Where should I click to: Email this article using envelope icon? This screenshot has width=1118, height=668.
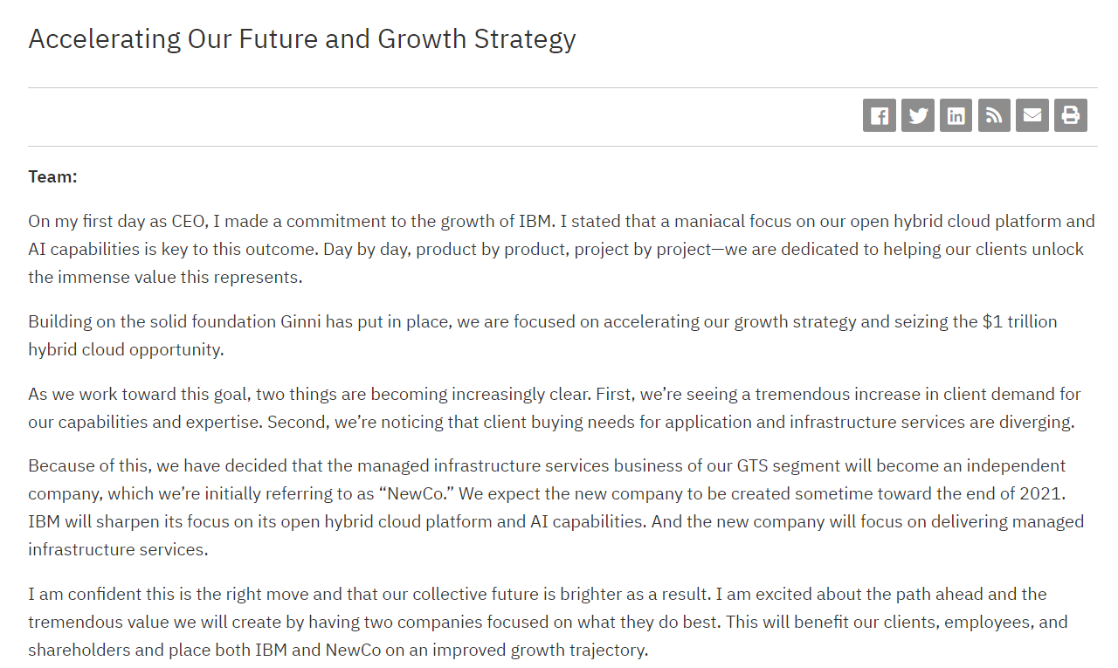click(x=1032, y=115)
